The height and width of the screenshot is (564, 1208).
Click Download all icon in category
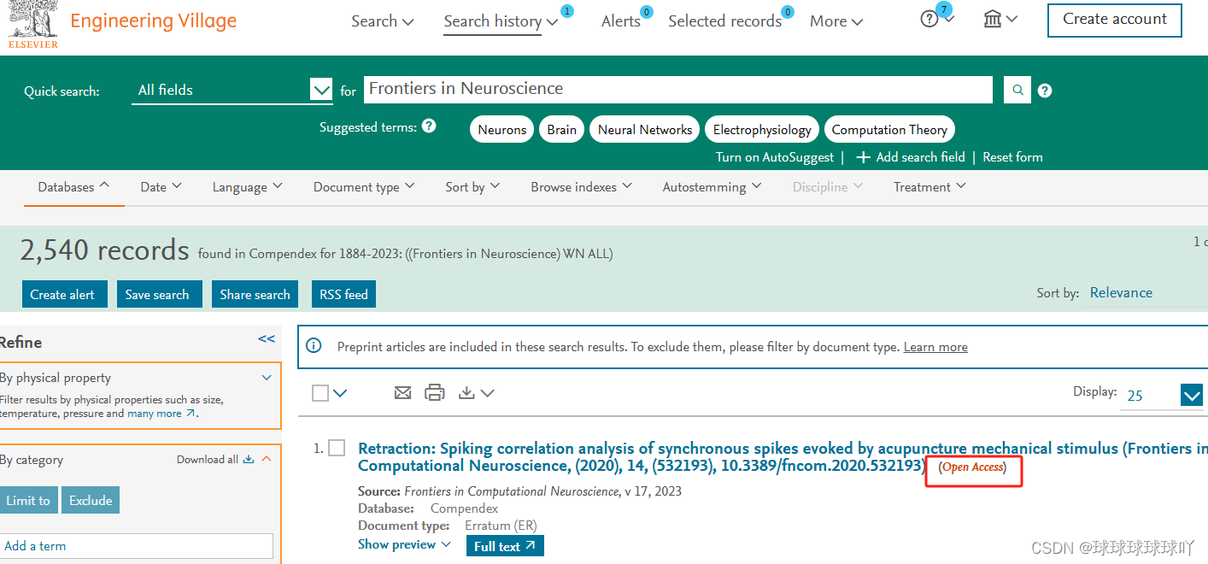pos(249,459)
